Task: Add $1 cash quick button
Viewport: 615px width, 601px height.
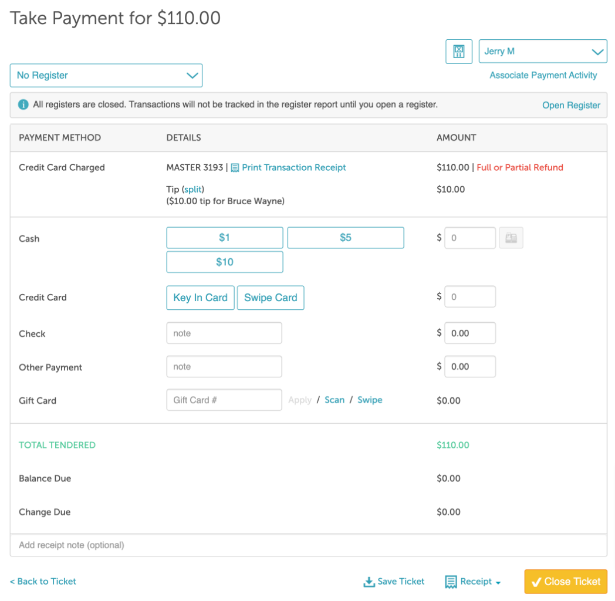Action: 225,238
